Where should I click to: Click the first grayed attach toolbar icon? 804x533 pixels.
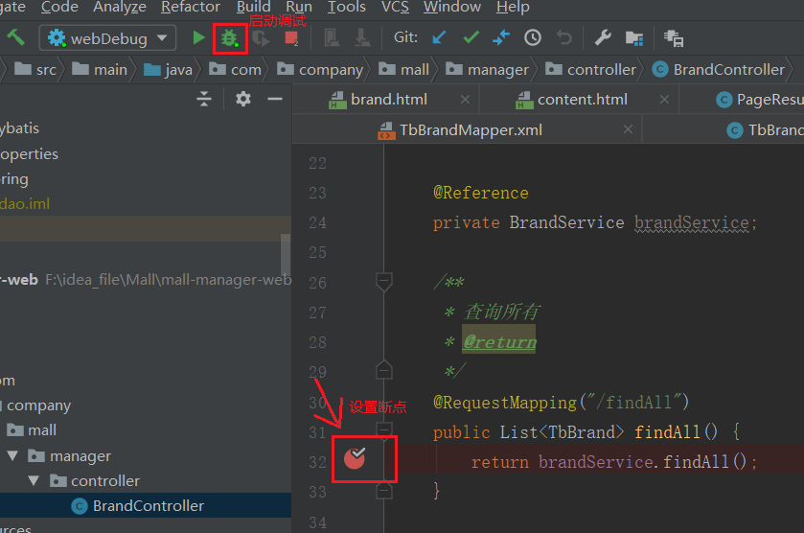(332, 38)
